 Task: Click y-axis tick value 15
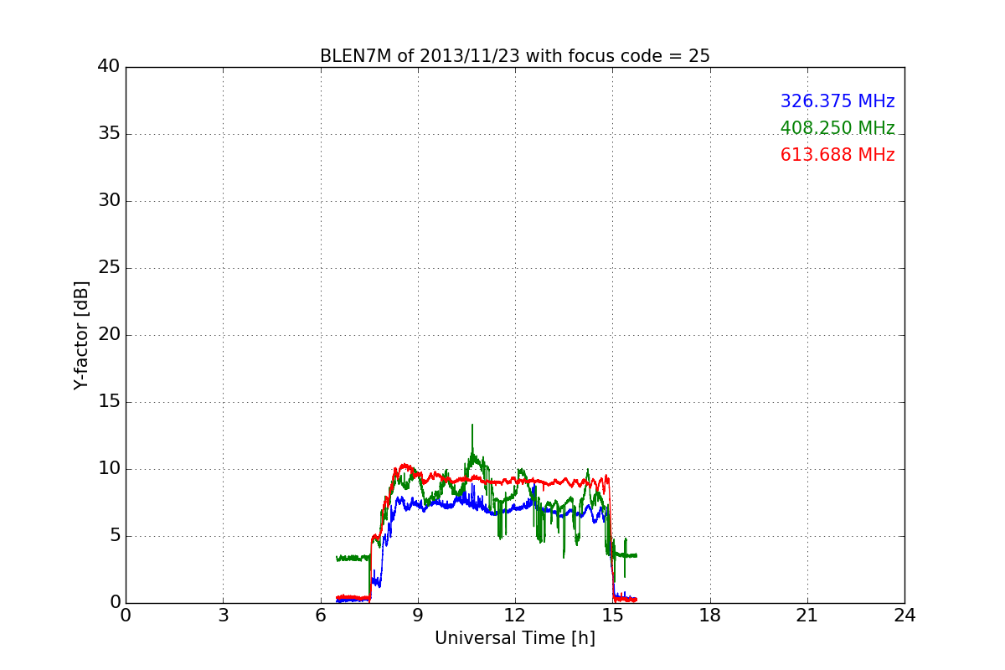[109, 402]
